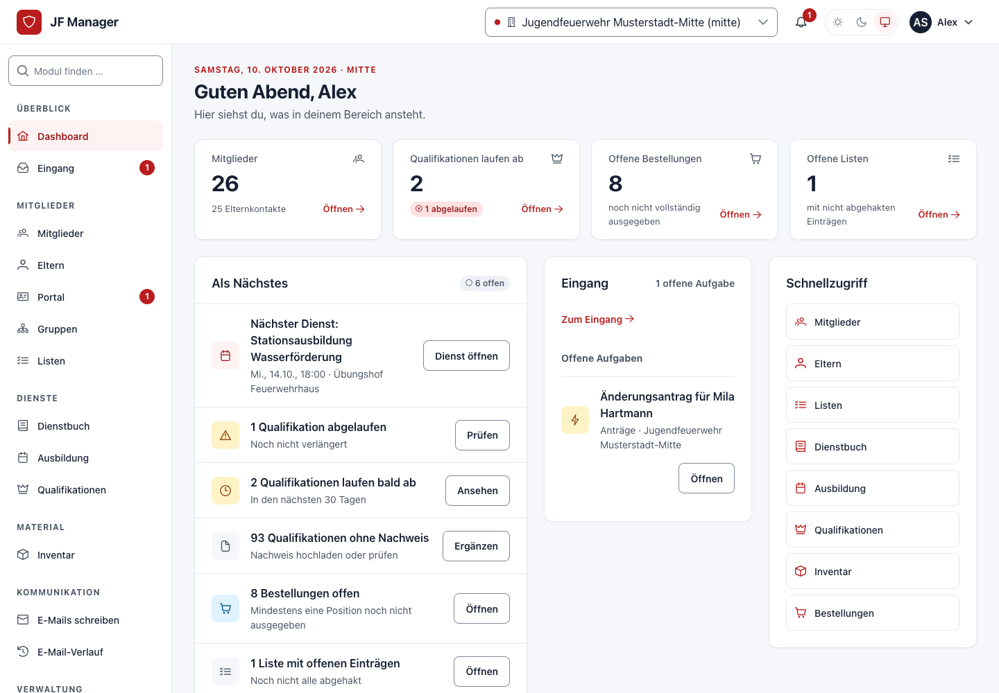Focus the Modul finden search field
This screenshot has height=693, width=999.
[x=86, y=71]
